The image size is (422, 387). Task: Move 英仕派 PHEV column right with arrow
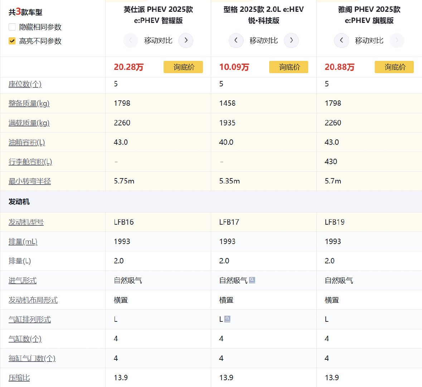coord(186,40)
